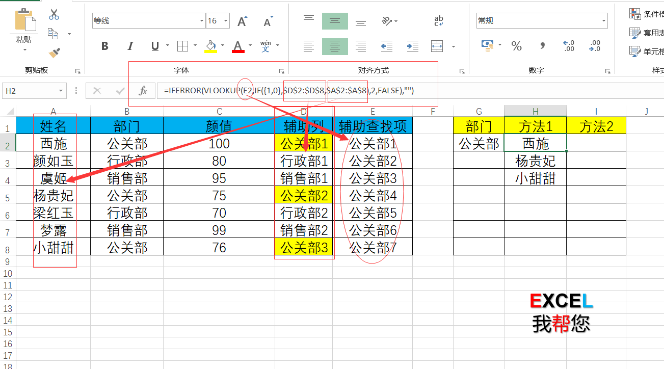This screenshot has height=369, width=664.
Task: Open the Name Box H2 dropdown
Action: (x=61, y=91)
